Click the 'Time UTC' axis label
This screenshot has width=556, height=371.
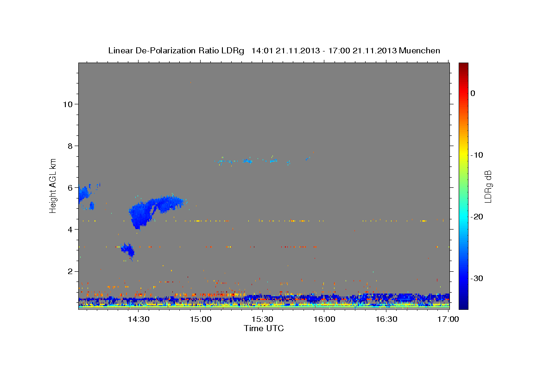[x=264, y=328]
